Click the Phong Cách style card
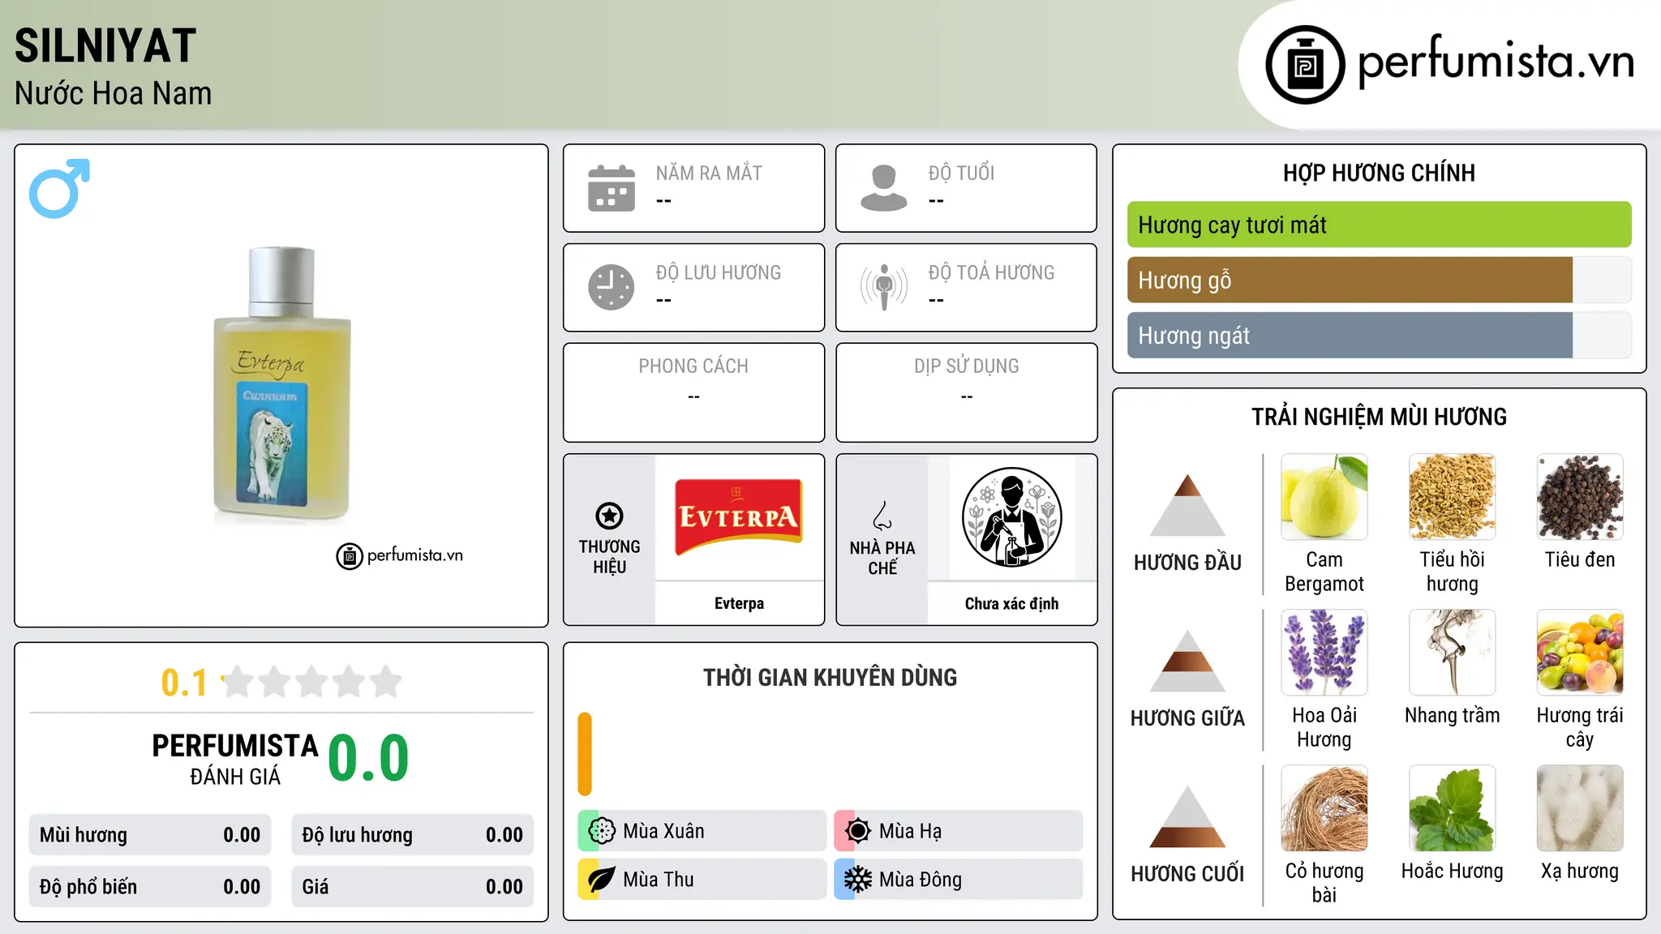Screen dimensions: 1661x934 (x=693, y=392)
